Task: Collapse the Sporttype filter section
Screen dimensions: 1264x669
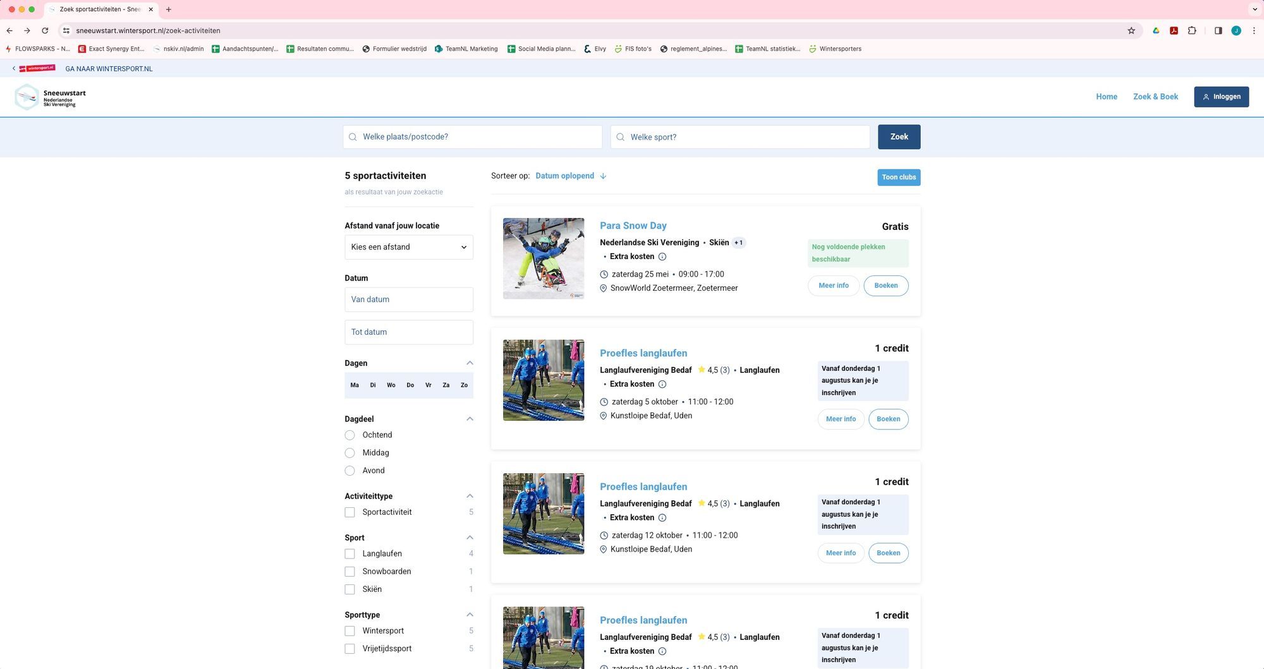Action: coord(470,615)
